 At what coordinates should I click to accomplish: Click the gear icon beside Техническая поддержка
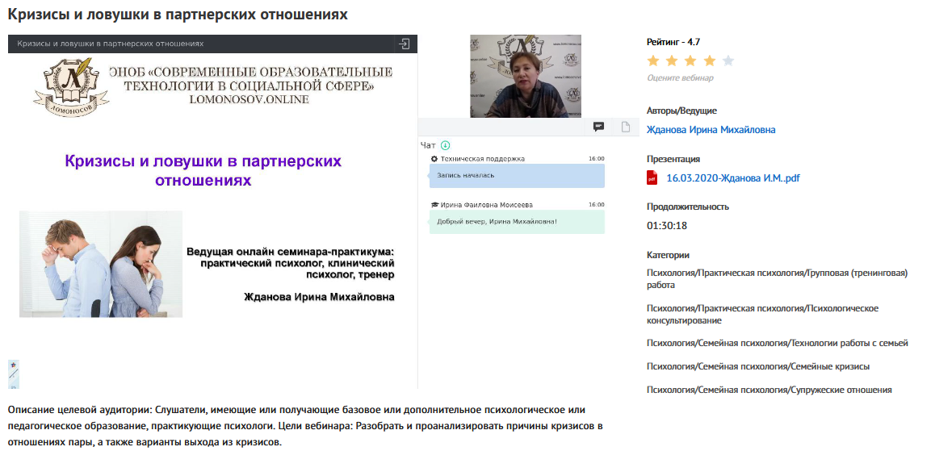pos(434,159)
